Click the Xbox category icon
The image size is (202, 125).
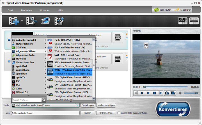(x=13, y=89)
